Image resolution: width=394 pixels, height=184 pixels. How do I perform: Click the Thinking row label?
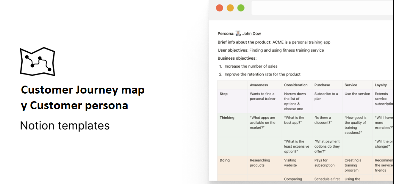pos(227,117)
